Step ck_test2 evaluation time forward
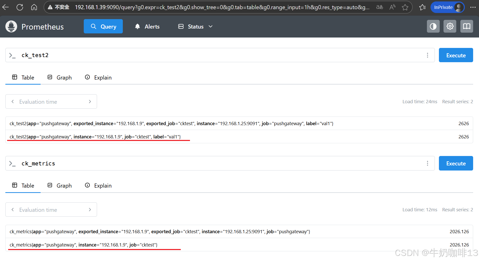 pyautogui.click(x=90, y=101)
